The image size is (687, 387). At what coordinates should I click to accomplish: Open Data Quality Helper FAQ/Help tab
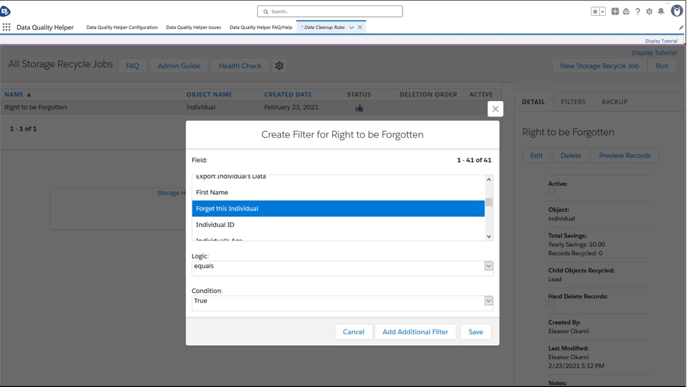point(261,27)
